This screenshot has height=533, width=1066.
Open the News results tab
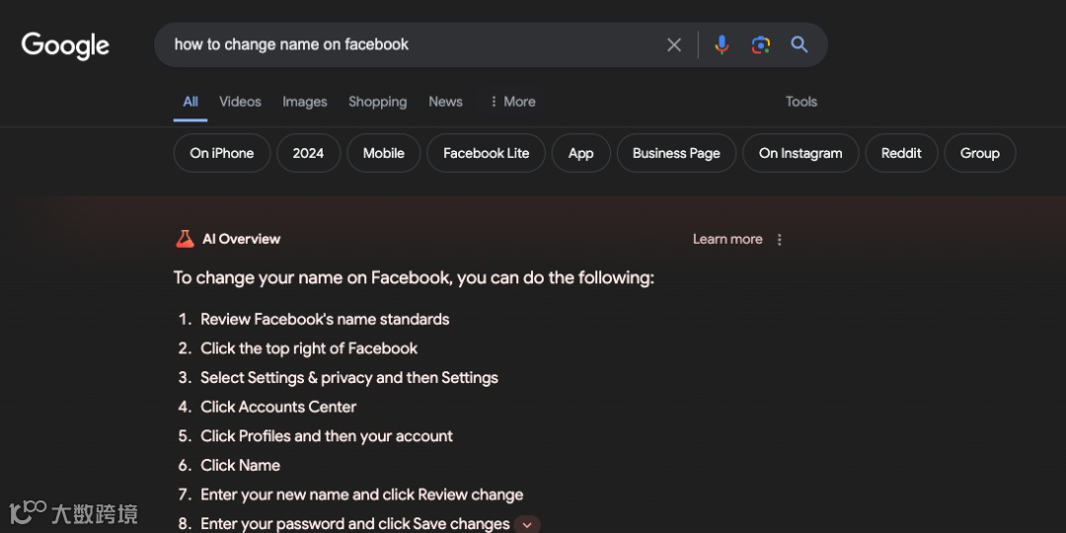click(445, 102)
